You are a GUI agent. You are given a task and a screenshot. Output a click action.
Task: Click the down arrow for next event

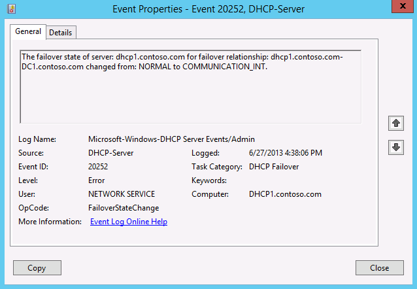click(x=395, y=147)
